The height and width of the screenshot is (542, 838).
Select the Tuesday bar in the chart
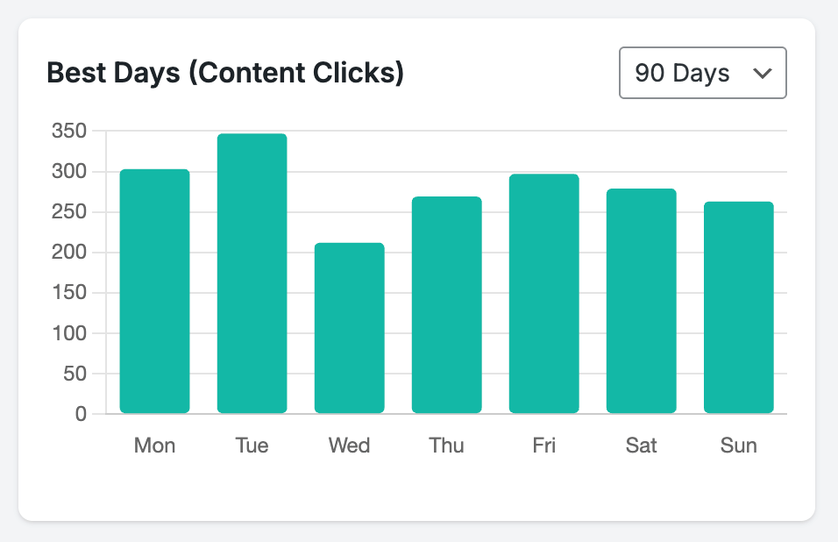[x=252, y=272]
